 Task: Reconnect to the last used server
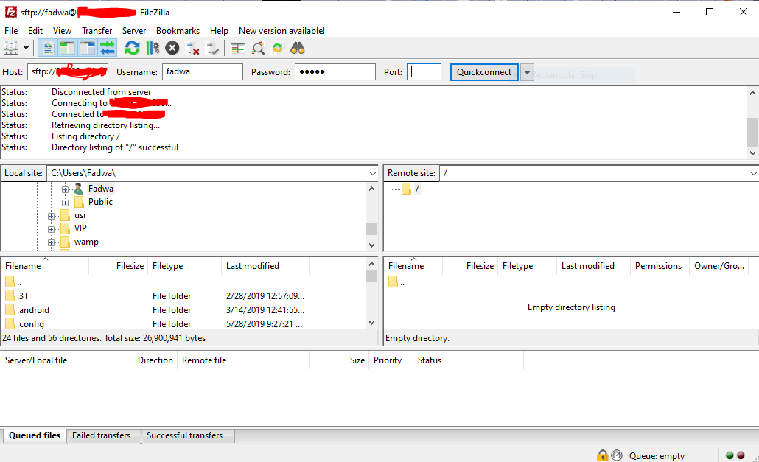tap(212, 48)
